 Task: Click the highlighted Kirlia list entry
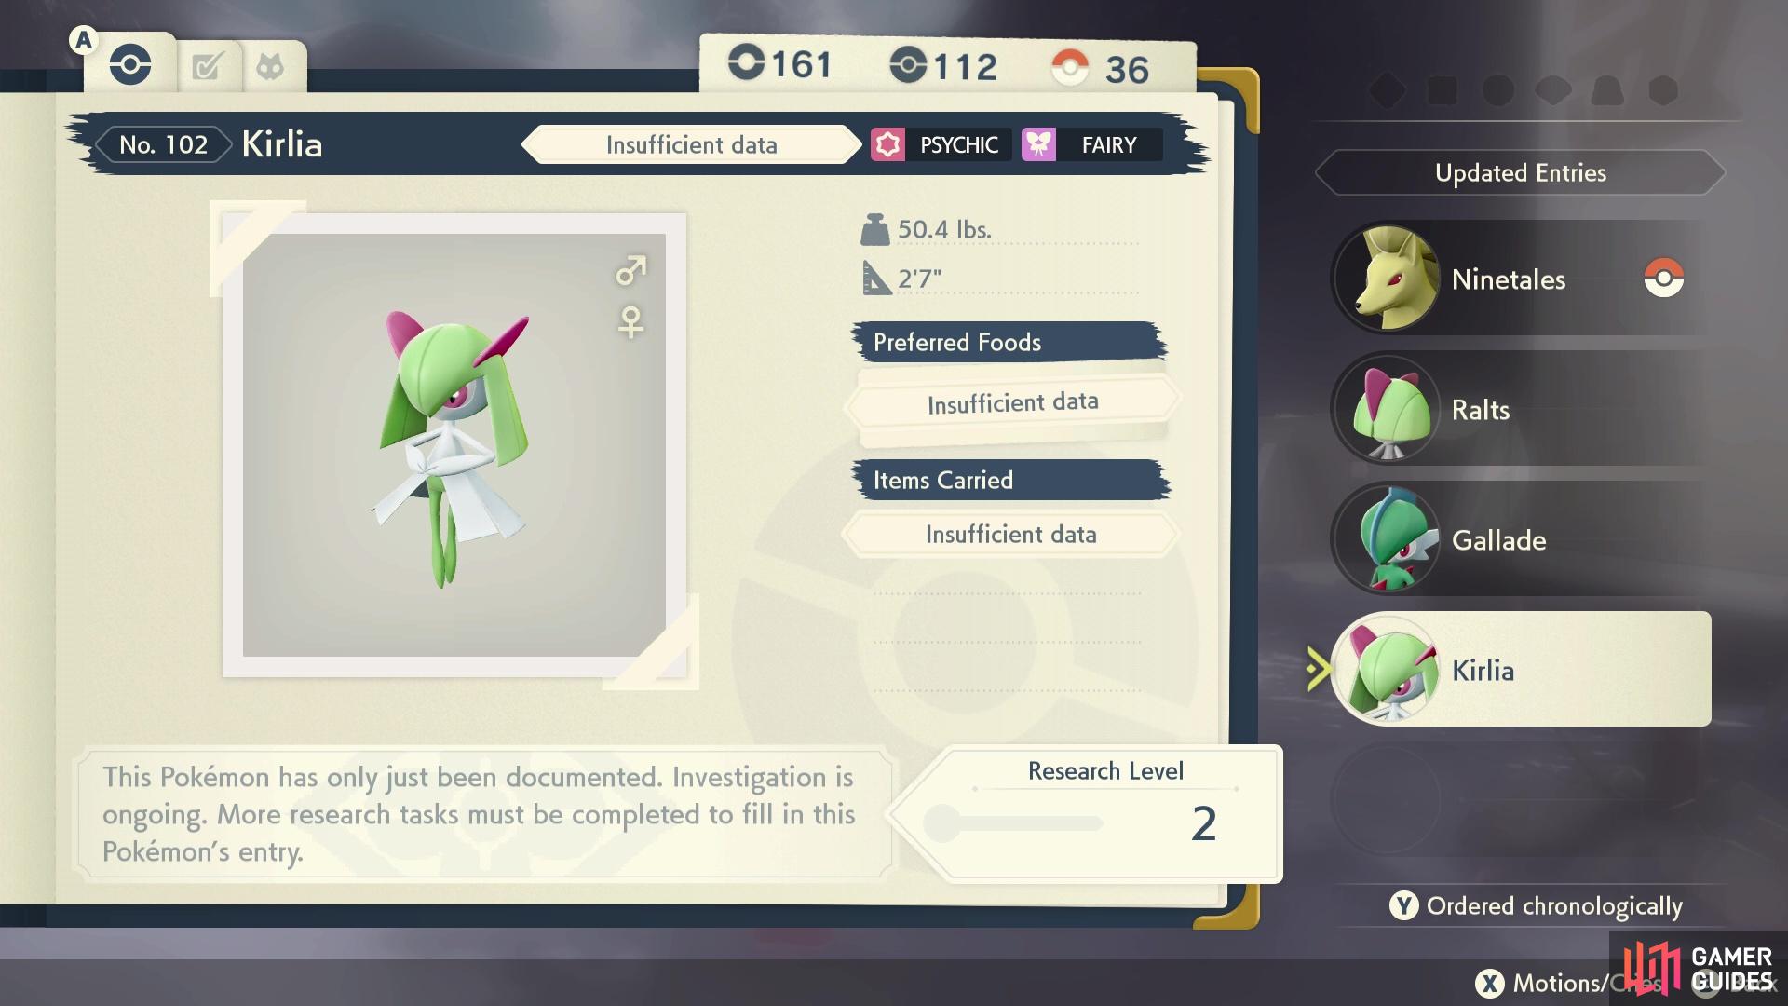click(x=1521, y=669)
